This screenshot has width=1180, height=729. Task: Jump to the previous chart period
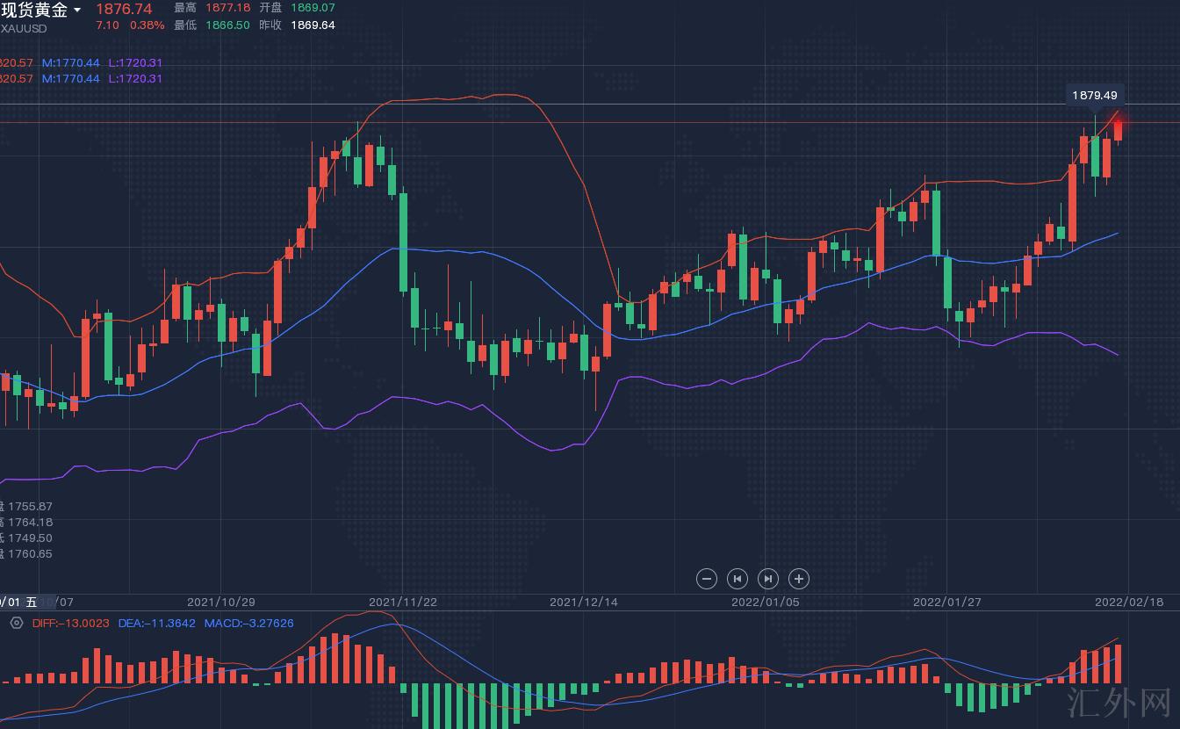[737, 579]
